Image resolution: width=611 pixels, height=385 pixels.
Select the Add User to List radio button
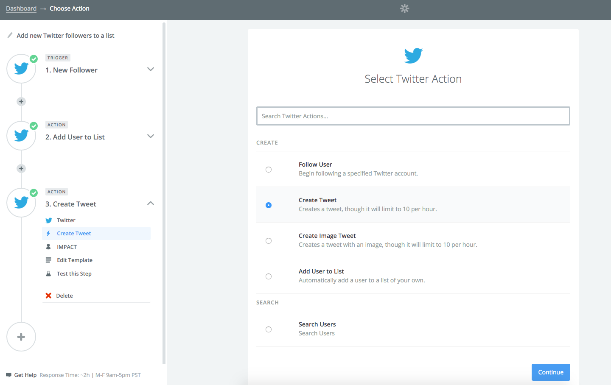tap(269, 276)
